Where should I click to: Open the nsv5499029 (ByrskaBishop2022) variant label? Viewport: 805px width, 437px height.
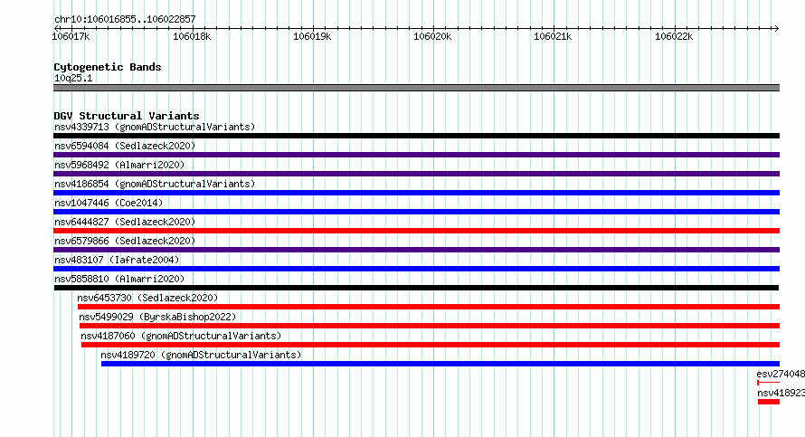coord(157,317)
